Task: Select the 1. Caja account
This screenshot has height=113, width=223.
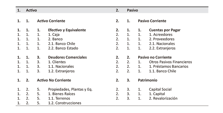Action: pyautogui.click(x=54, y=35)
